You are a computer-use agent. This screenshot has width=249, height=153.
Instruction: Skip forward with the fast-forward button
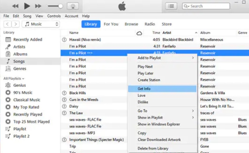38,6
